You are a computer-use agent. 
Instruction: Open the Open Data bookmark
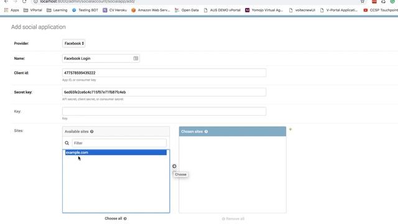click(187, 10)
